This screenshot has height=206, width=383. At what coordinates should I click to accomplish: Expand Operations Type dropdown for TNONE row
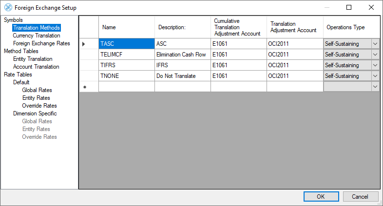[375, 76]
